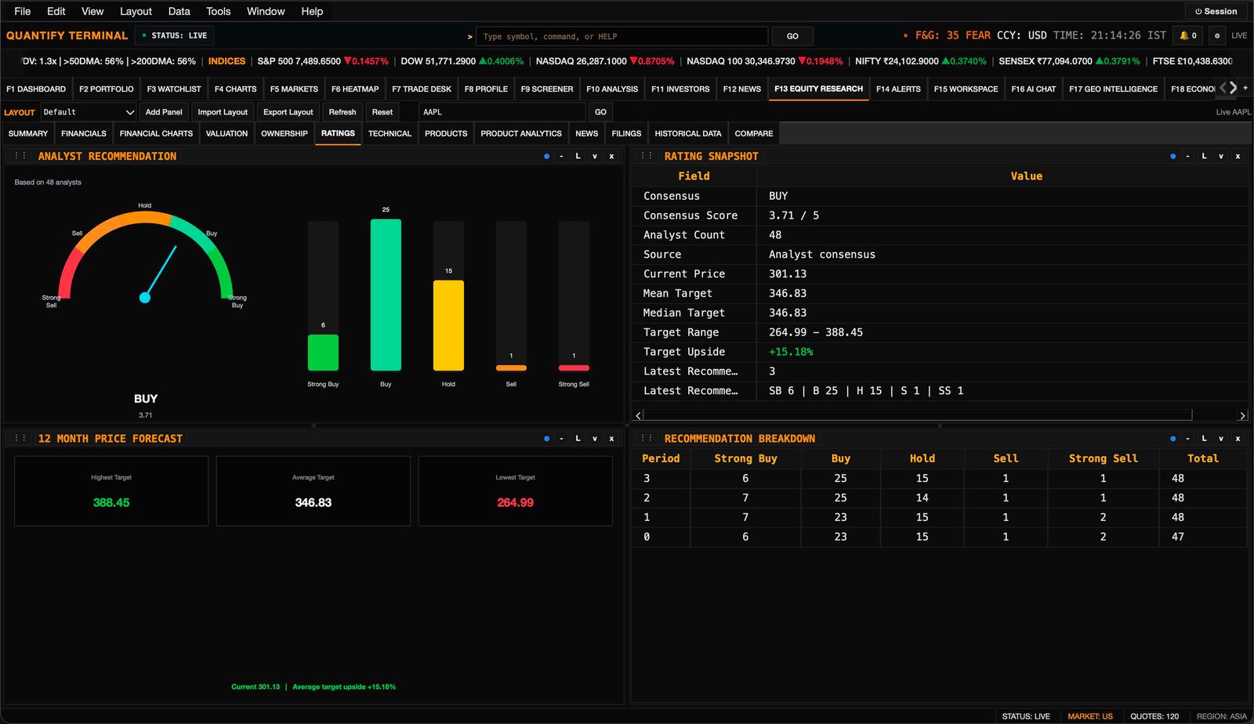Click the L button on Price Forecast panel
The image size is (1254, 724).
(578, 438)
